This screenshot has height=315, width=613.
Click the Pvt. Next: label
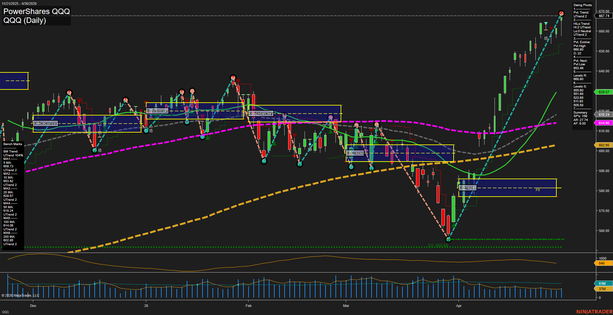click(580, 61)
